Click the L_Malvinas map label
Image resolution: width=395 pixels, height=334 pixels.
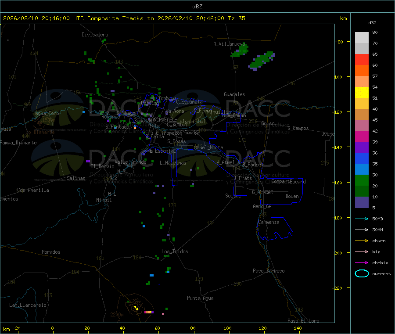[x=173, y=163]
